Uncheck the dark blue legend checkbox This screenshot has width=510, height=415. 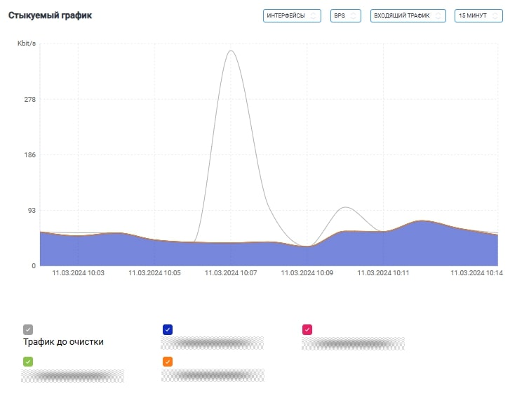(168, 329)
